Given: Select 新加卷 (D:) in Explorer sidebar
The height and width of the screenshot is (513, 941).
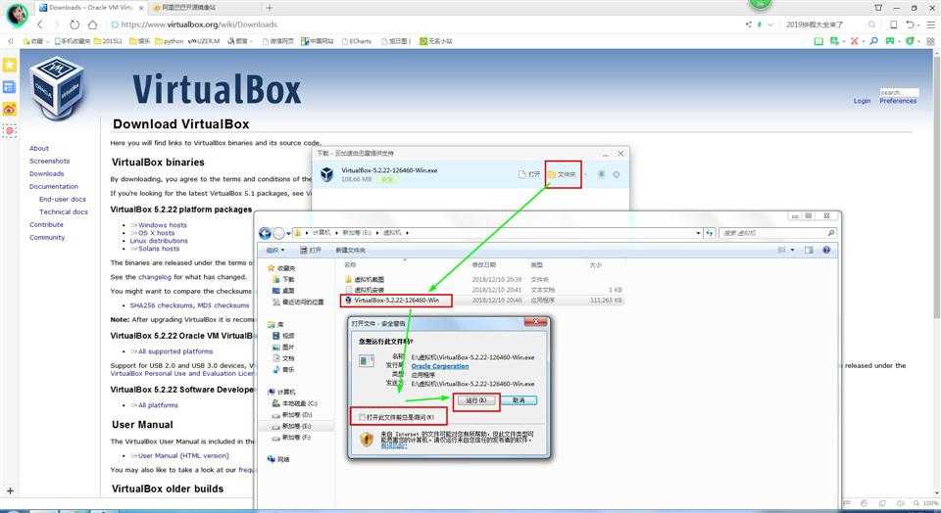Looking at the screenshot, I should [x=292, y=415].
